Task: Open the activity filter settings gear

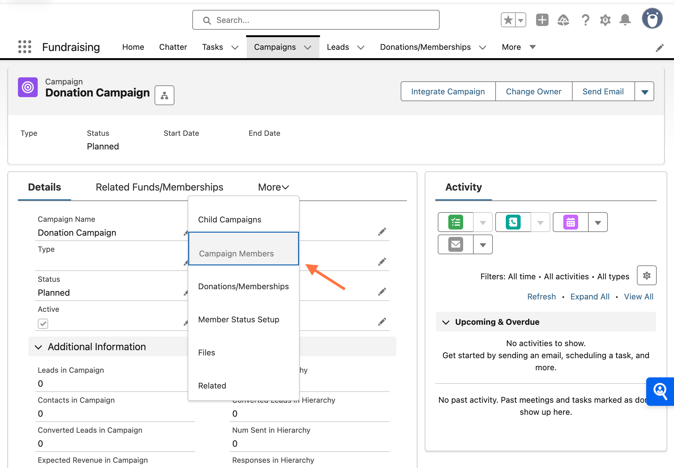Action: pos(647,275)
